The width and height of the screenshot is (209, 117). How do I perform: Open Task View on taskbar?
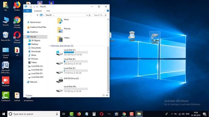64,114
